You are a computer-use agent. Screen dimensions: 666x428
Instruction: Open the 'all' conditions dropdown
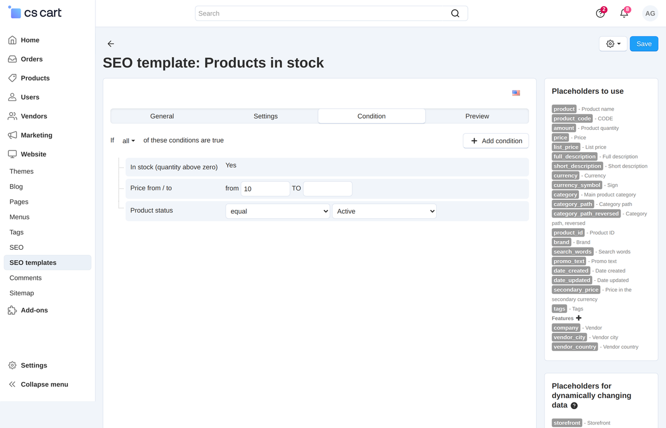(x=129, y=141)
